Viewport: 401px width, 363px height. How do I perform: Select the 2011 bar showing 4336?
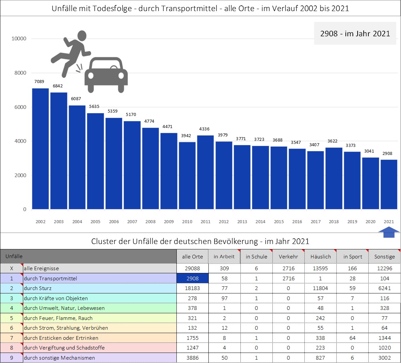point(205,172)
